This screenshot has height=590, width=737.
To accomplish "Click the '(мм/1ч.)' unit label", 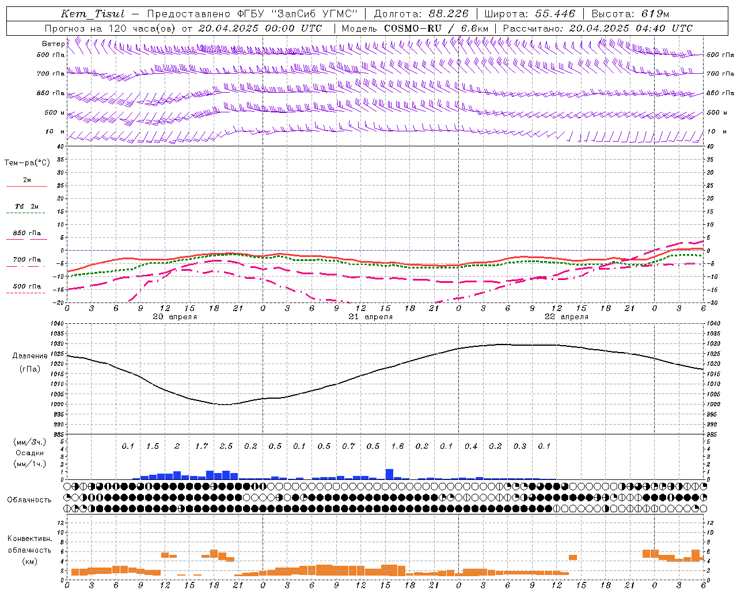I will pos(29,464).
